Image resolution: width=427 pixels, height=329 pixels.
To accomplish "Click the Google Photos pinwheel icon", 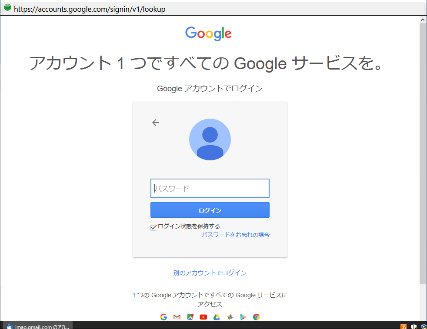I will click(230, 317).
